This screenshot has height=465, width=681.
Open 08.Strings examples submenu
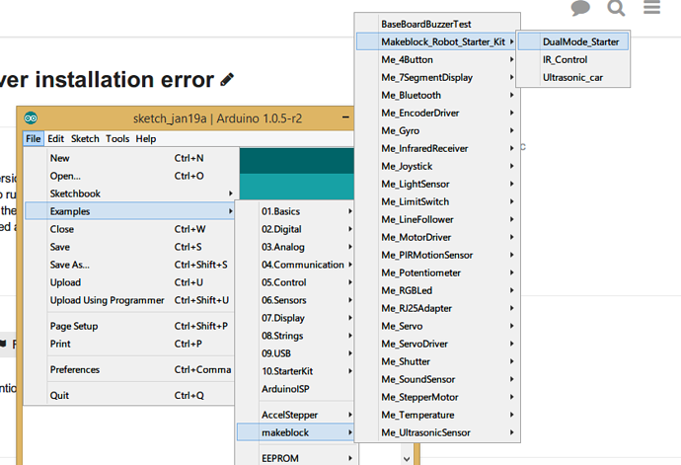tap(295, 336)
